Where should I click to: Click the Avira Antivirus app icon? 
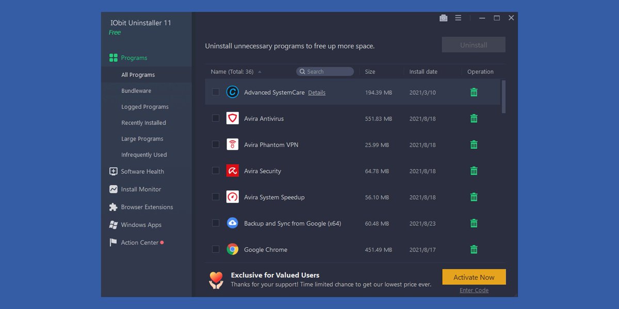pos(233,118)
